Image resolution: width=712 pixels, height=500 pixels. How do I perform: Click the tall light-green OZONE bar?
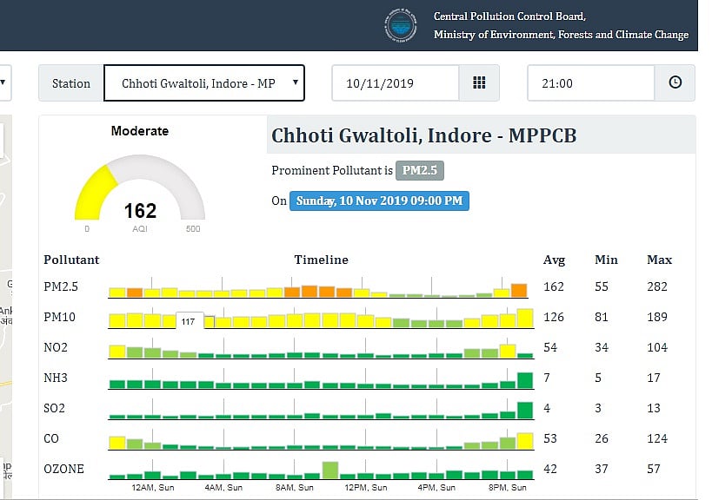[329, 470]
